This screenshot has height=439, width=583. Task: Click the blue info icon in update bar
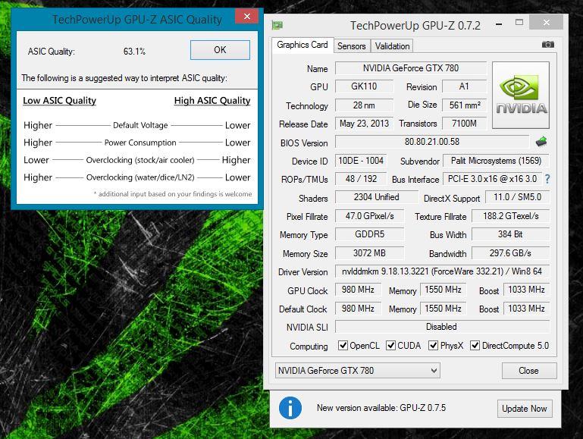[290, 408]
